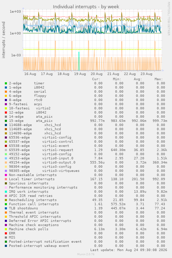This screenshot has width=172, height=258.
Task: Click the Cur: column header
Action: (96, 79)
